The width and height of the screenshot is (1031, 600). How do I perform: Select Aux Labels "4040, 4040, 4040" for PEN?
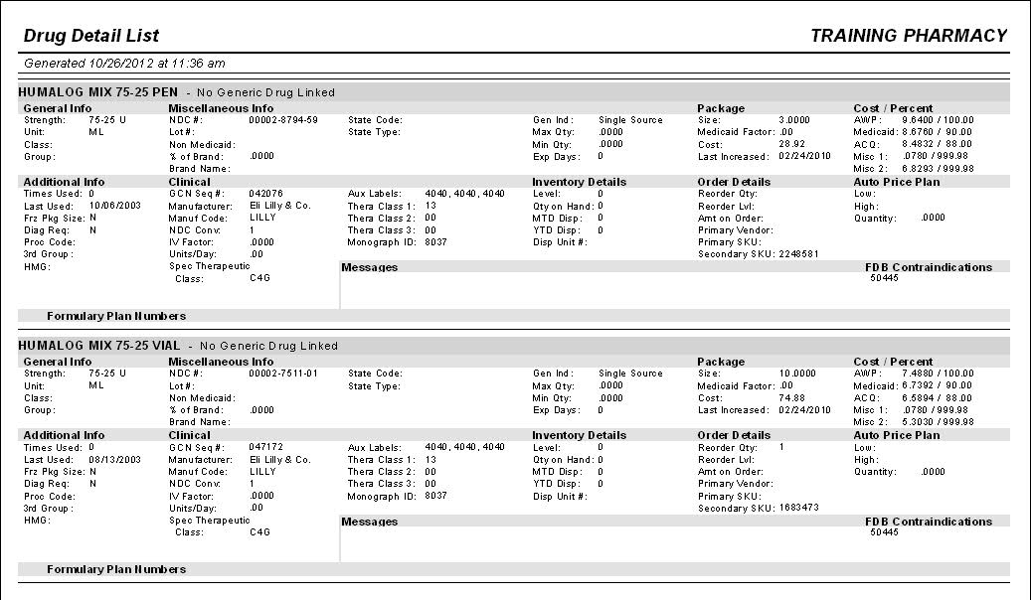click(x=465, y=194)
